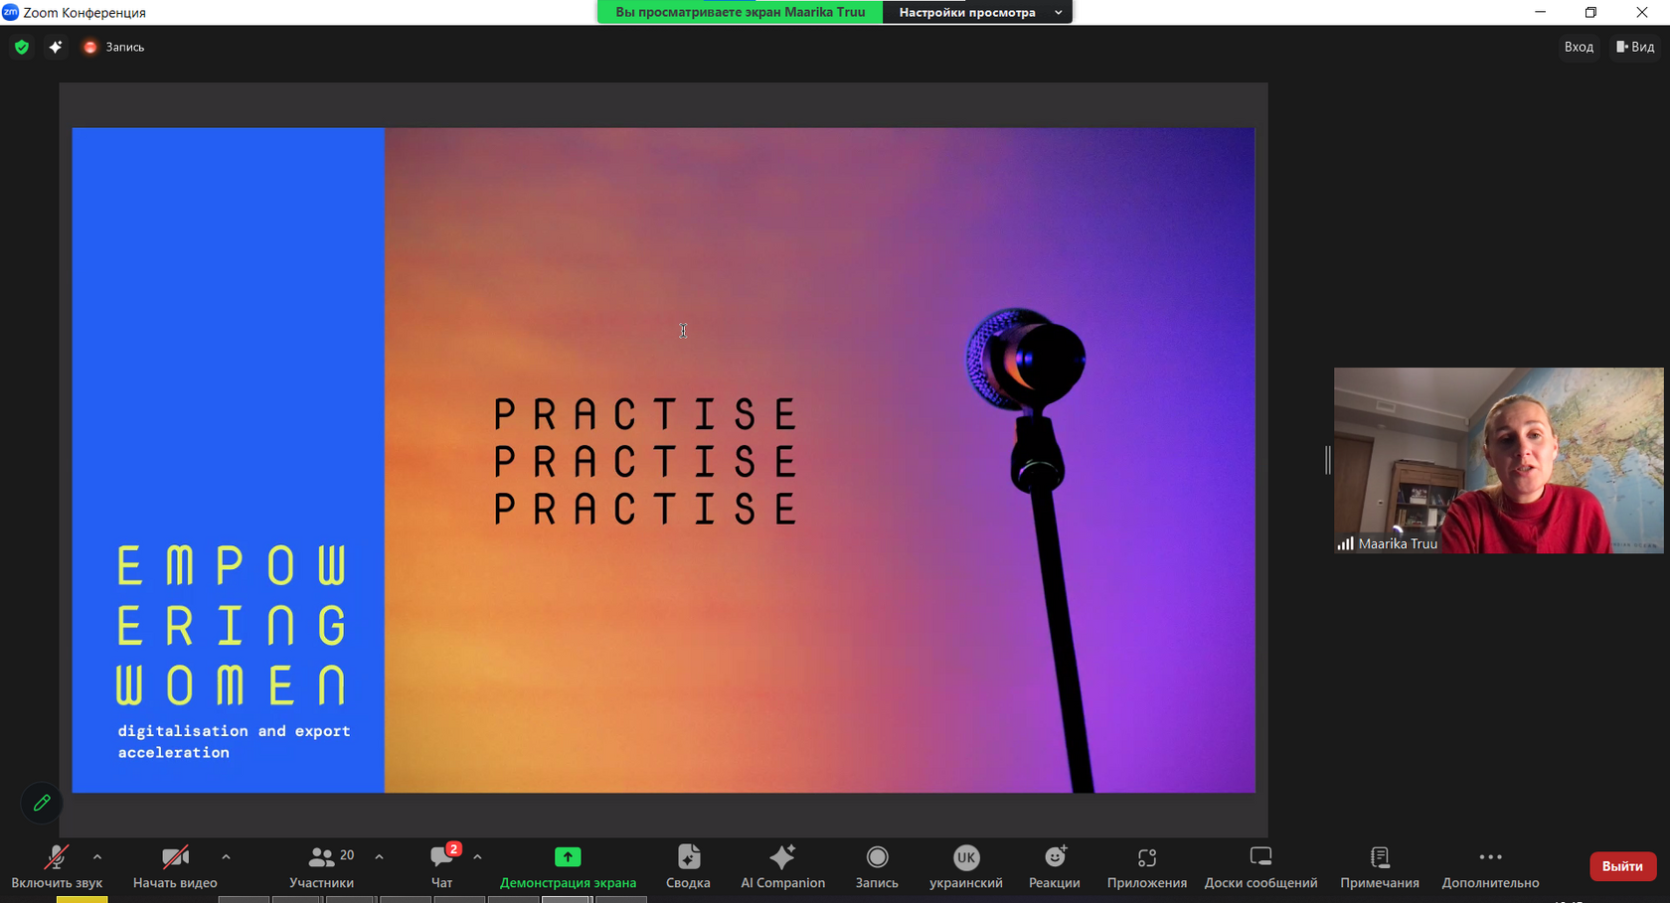Click the Вход sign-in button
Viewport: 1670px width, 903px height.
coord(1579,47)
